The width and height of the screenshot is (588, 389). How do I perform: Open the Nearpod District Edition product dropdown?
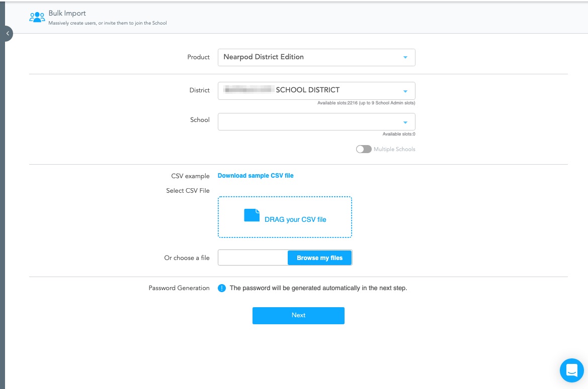pyautogui.click(x=307, y=57)
